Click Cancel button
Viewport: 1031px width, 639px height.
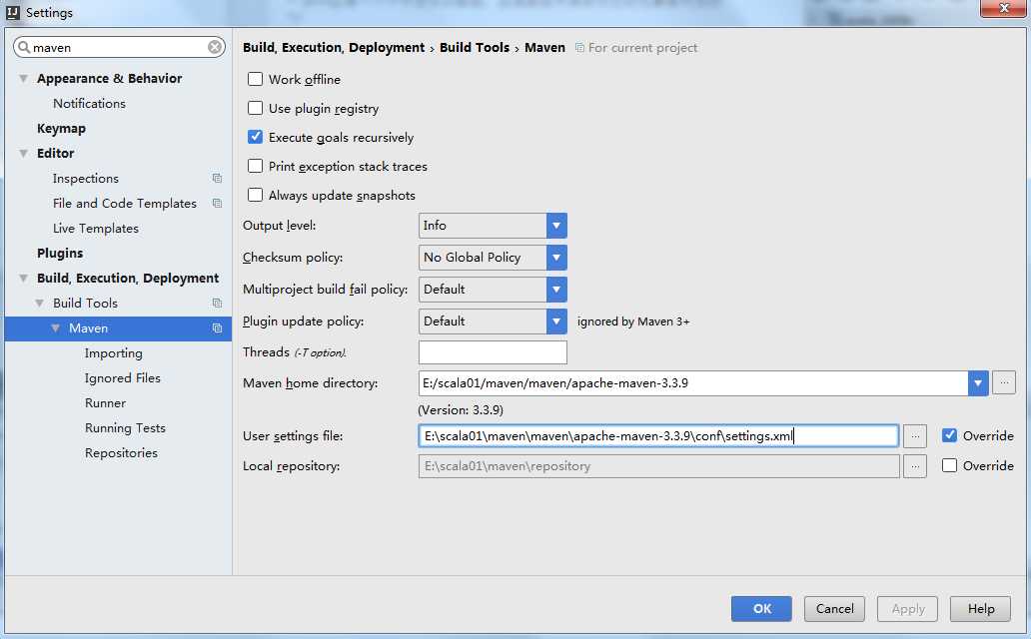tap(834, 609)
